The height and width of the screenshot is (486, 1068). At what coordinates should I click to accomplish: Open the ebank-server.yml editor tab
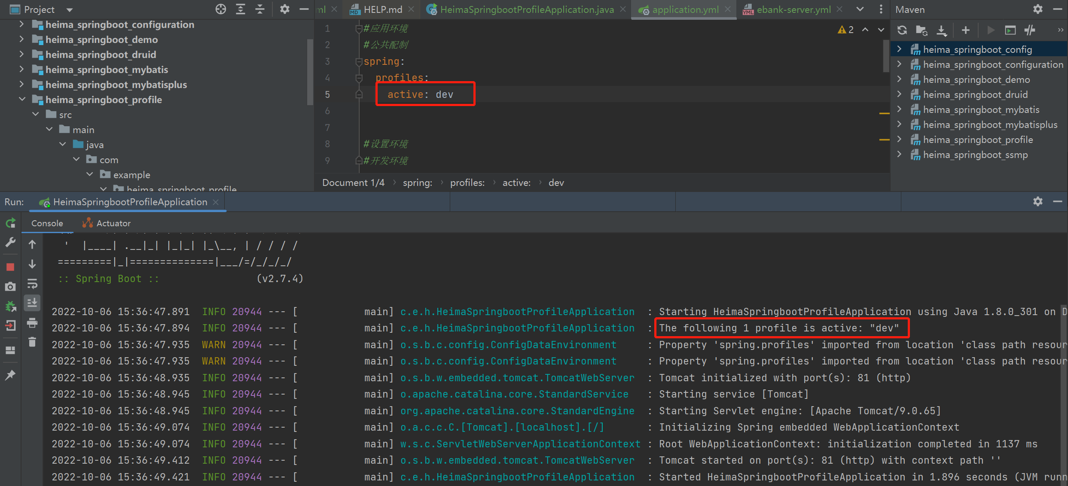[x=793, y=9]
